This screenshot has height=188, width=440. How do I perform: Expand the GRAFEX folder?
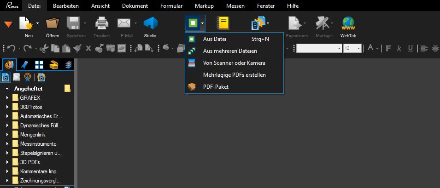7,98
